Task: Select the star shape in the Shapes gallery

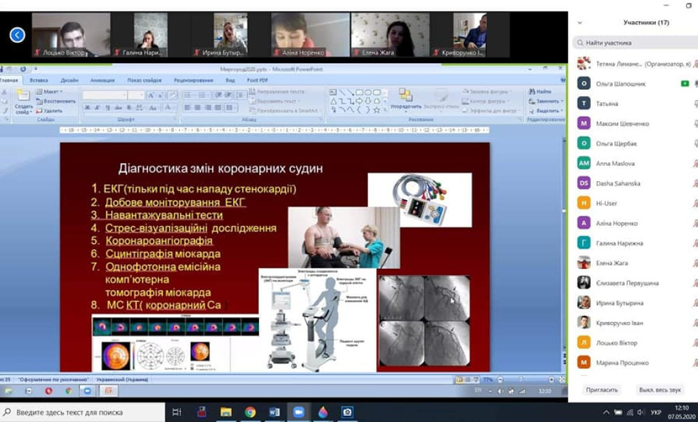Action: point(377,109)
